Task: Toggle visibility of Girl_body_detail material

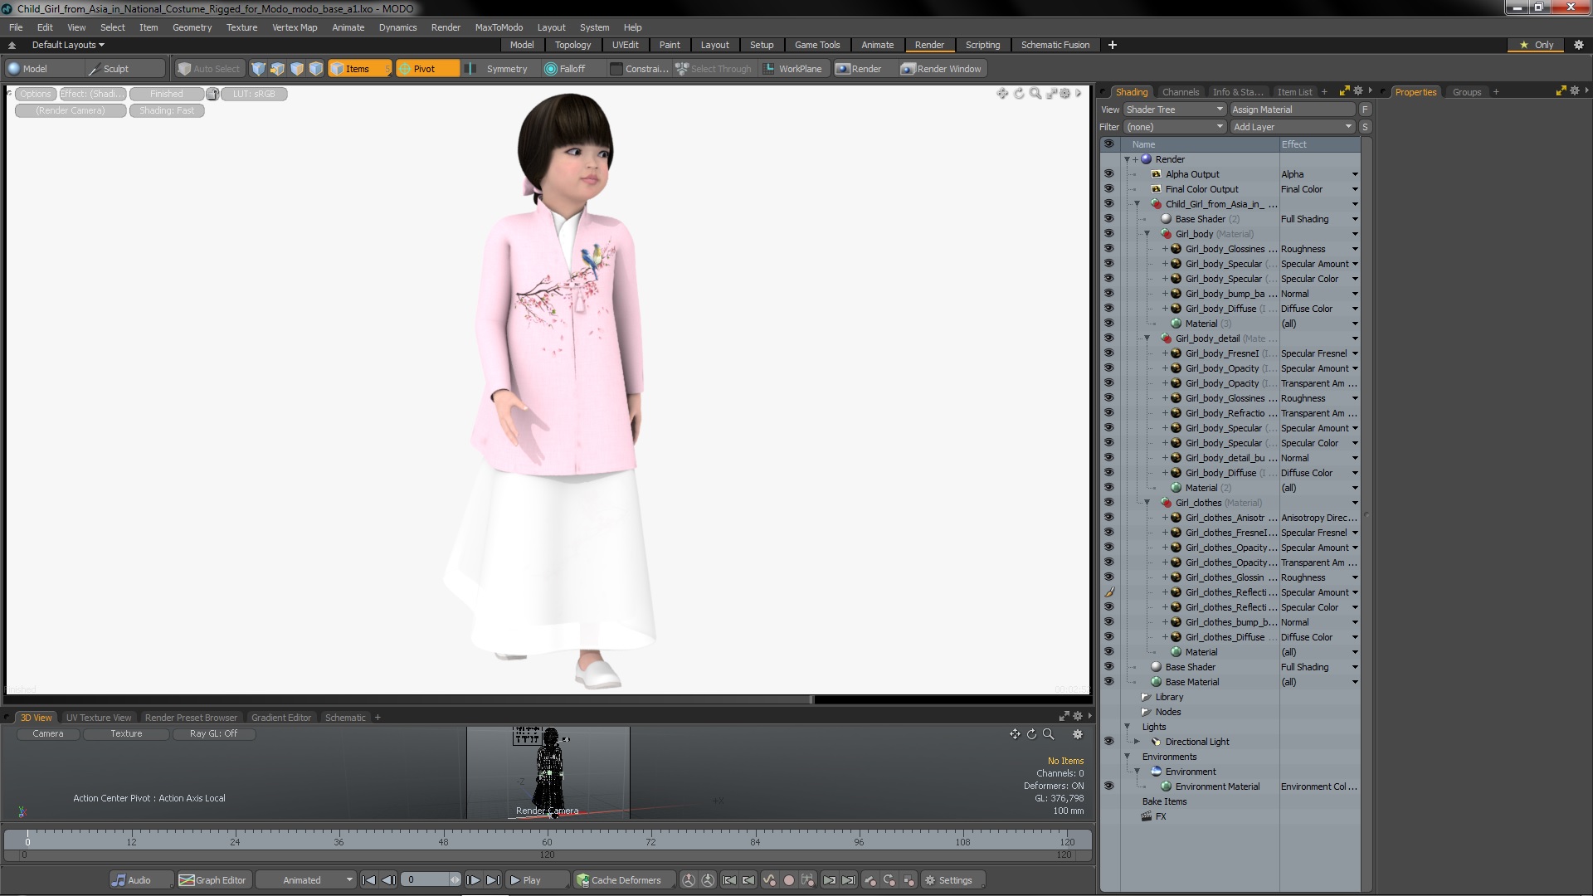Action: (1108, 338)
